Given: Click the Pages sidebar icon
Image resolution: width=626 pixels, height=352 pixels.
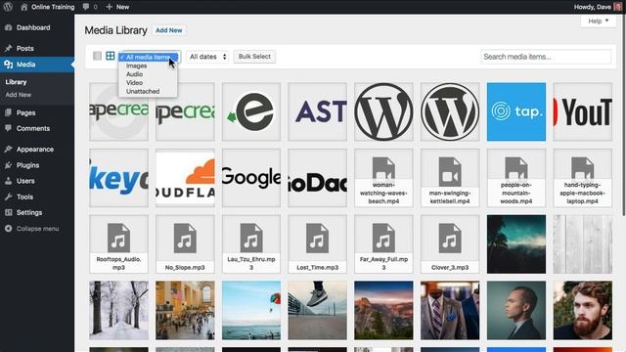Looking at the screenshot, I should [x=9, y=112].
